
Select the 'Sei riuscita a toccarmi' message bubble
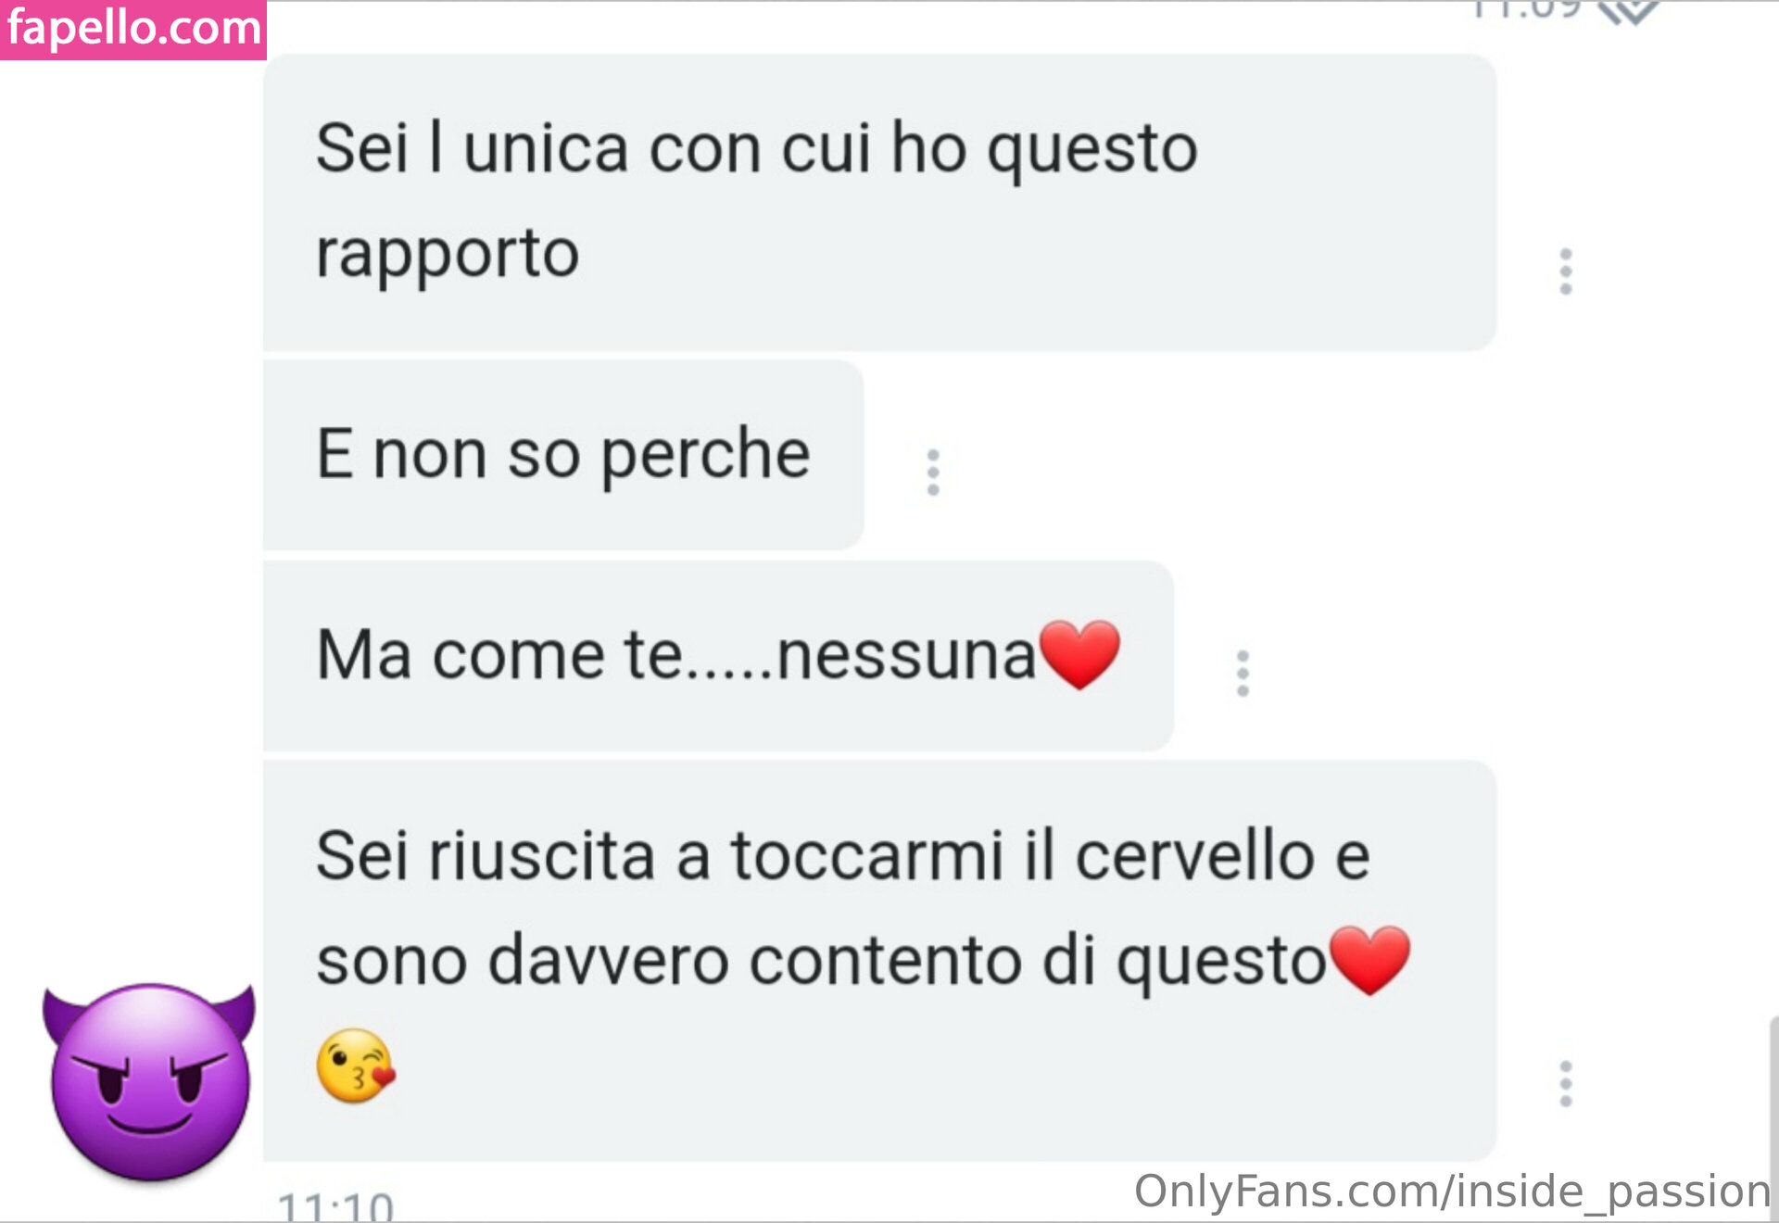coord(879,961)
